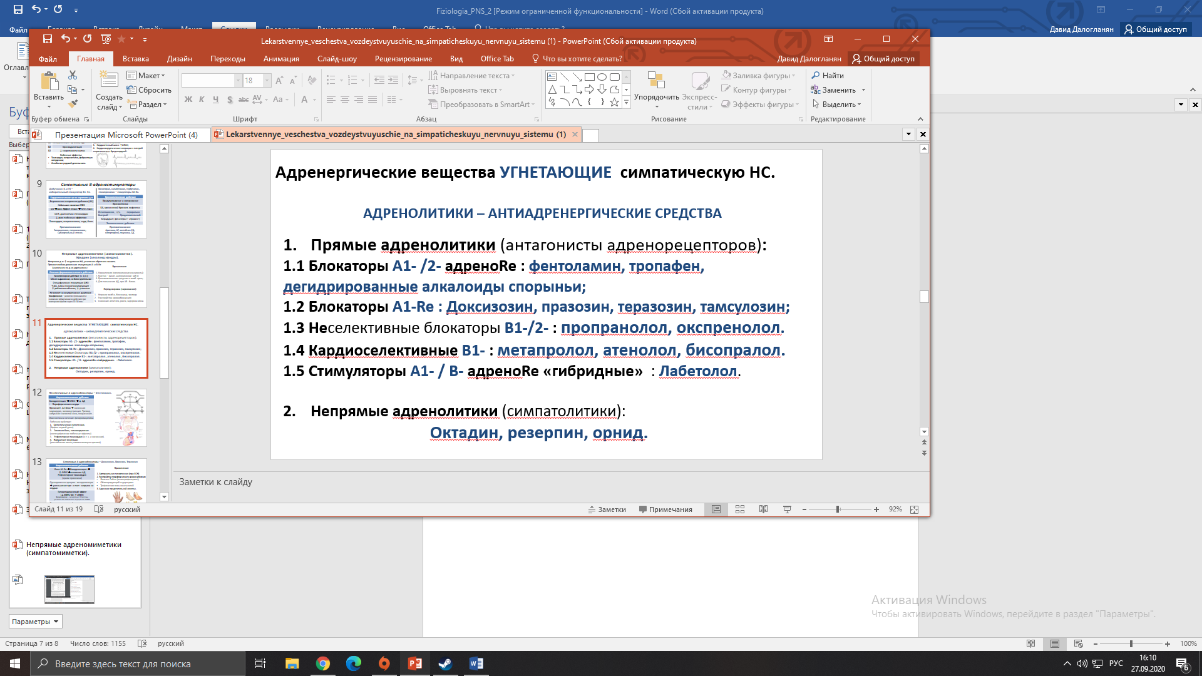Open Chrome from the taskbar

tap(323, 663)
